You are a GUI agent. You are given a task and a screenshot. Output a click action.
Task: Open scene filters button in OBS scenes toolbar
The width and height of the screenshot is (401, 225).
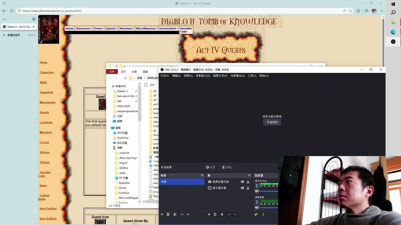pos(175,214)
